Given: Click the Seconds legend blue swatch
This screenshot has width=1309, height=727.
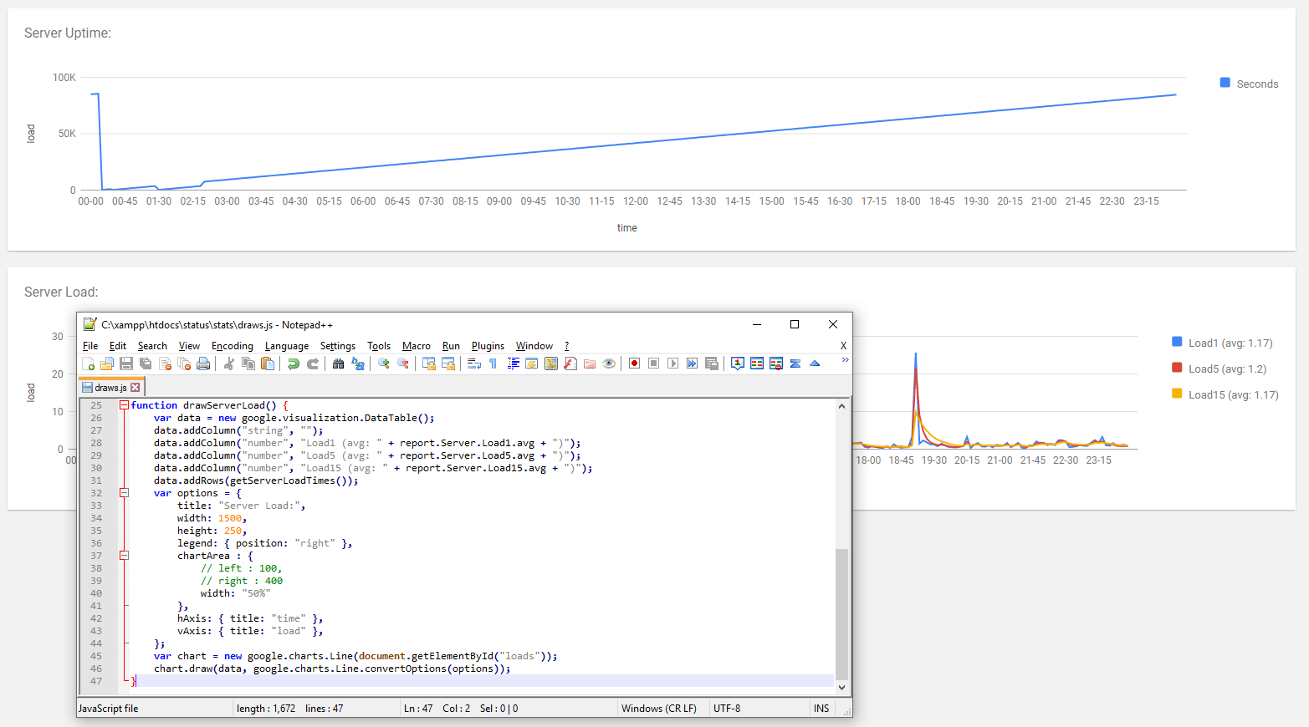Looking at the screenshot, I should [x=1225, y=83].
